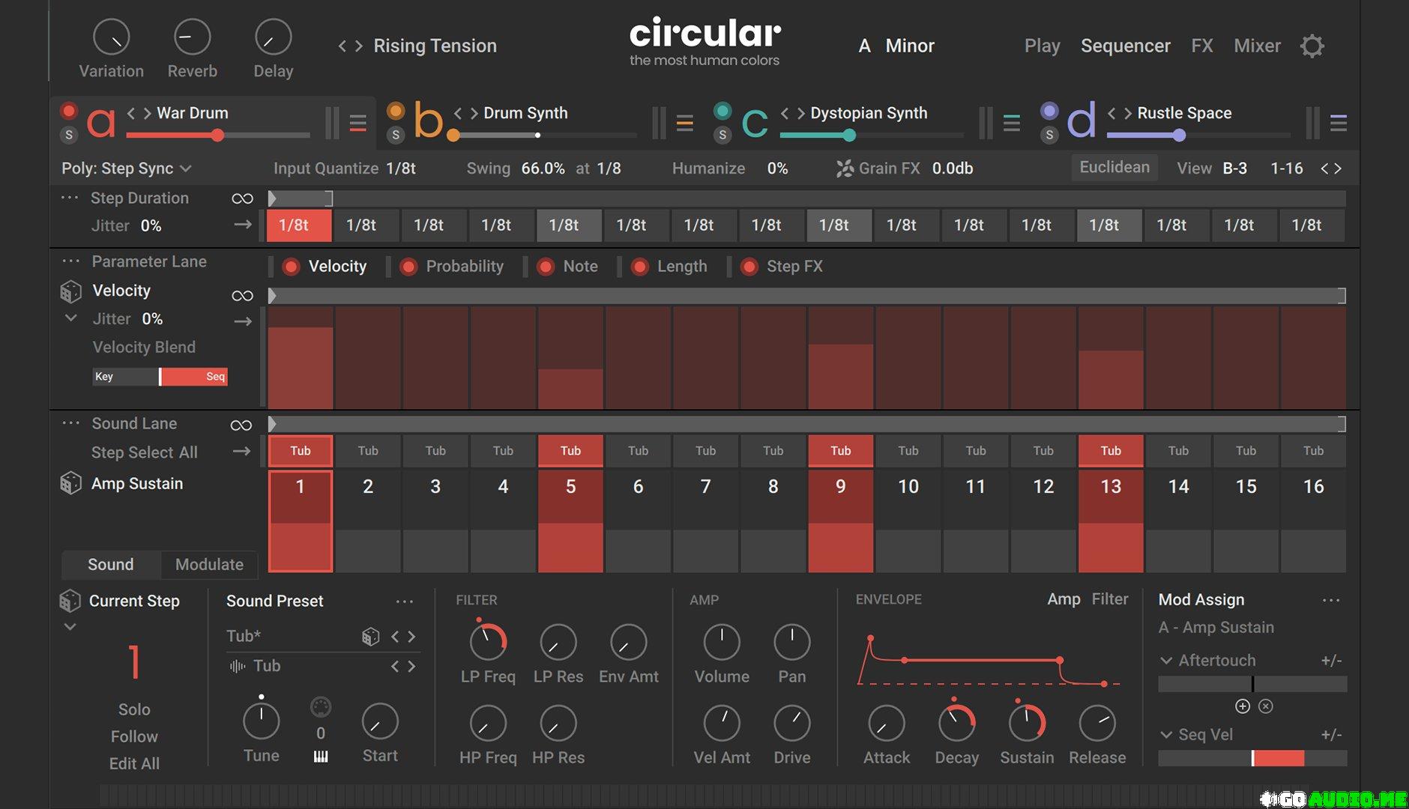Open the hamburger menu for layer b
The height and width of the screenshot is (809, 1409).
coord(684,123)
